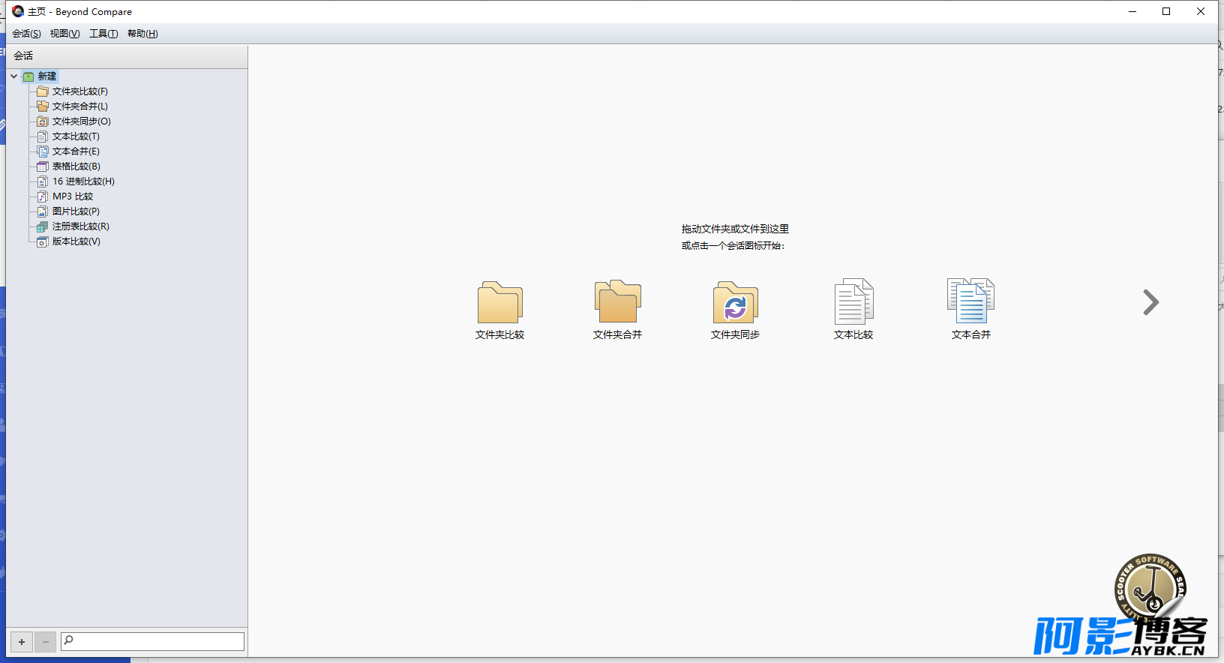Select 注册表比较(R) in the session tree

(x=80, y=226)
